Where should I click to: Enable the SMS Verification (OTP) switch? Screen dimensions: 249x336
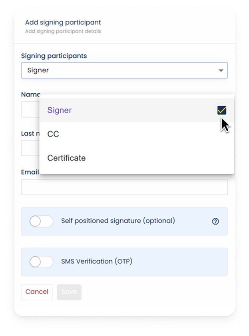point(41,262)
